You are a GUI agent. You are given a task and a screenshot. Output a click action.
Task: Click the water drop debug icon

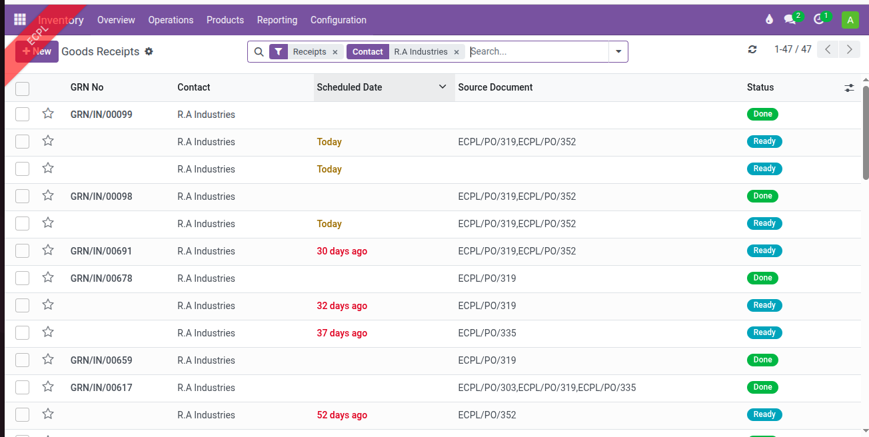pyautogui.click(x=769, y=20)
